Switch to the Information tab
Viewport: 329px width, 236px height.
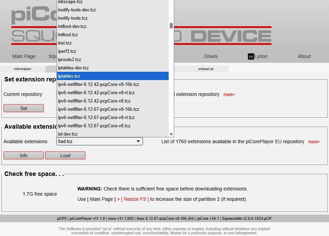(x=22, y=69)
